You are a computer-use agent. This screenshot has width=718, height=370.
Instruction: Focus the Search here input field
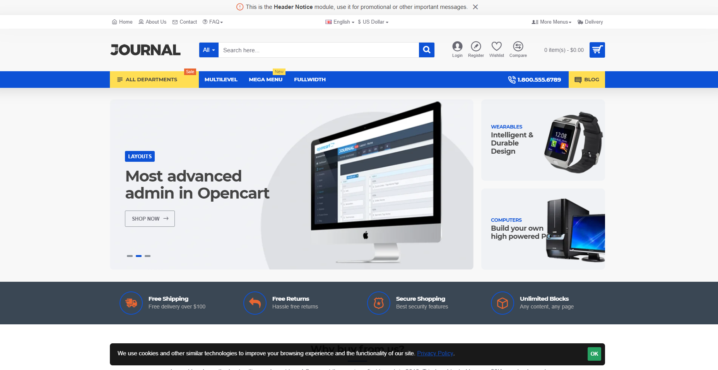coord(319,50)
